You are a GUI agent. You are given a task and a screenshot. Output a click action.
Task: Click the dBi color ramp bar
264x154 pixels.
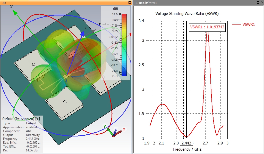click(124, 45)
